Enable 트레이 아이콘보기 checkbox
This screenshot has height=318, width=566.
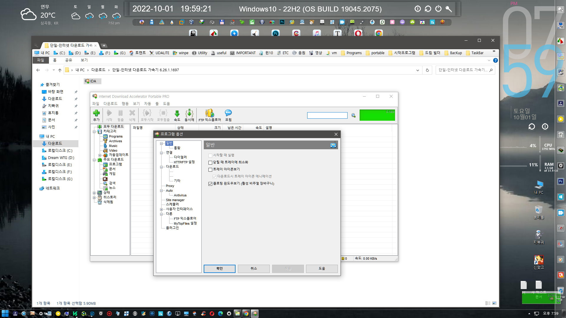click(210, 170)
